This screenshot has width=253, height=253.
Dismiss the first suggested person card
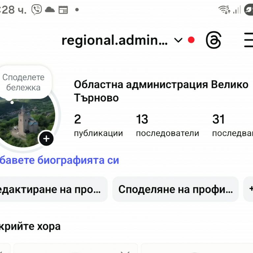click(125, 252)
